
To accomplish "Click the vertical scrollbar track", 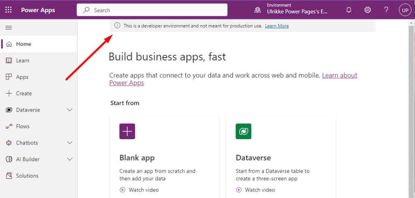I will pyautogui.click(x=411, y=112).
